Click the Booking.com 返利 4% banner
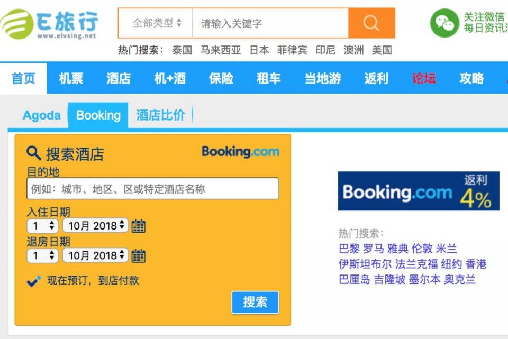The width and height of the screenshot is (508, 339). (419, 191)
